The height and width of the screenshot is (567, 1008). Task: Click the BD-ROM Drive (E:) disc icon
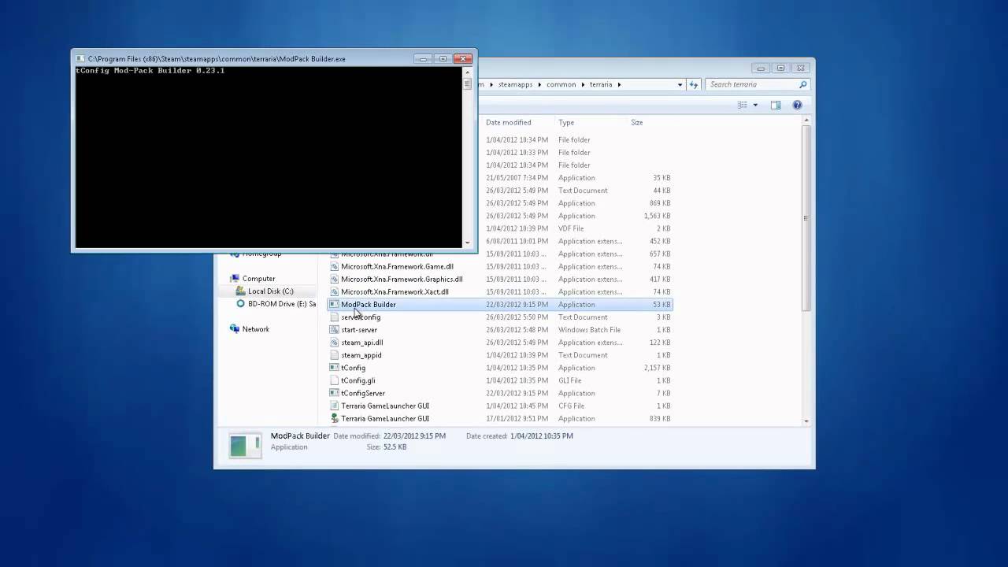(241, 304)
